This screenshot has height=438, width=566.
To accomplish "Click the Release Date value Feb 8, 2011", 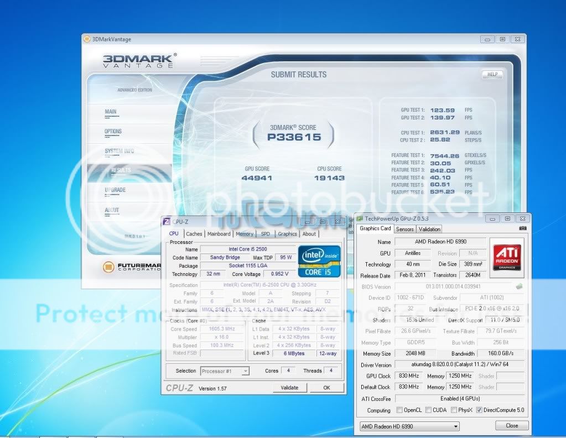I will point(413,275).
